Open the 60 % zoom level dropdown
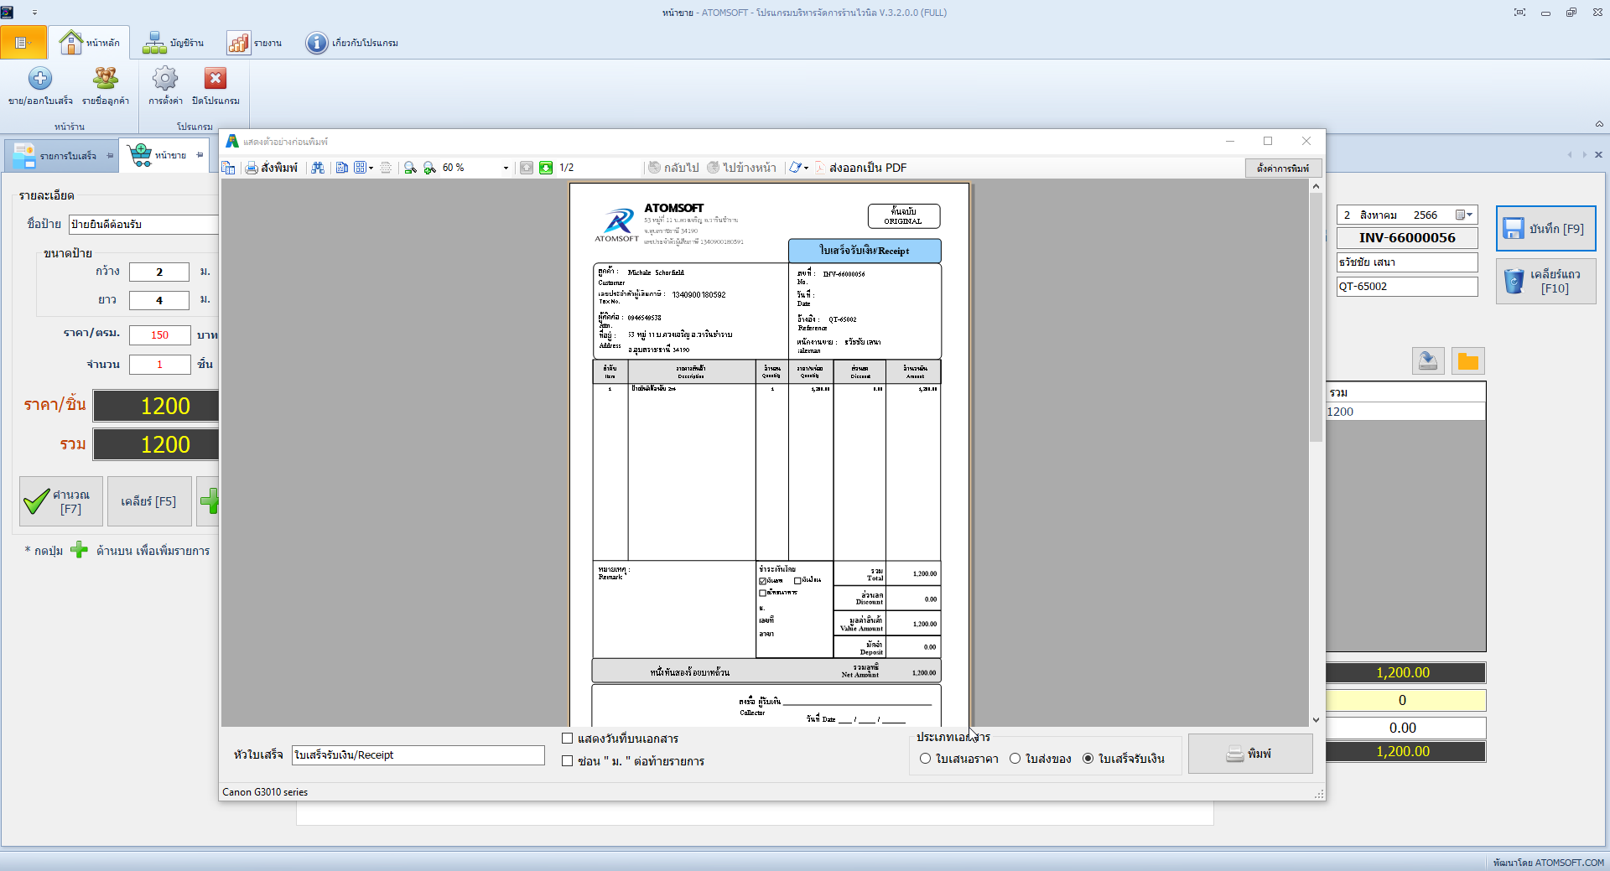Image resolution: width=1610 pixels, height=871 pixels. pos(506,168)
